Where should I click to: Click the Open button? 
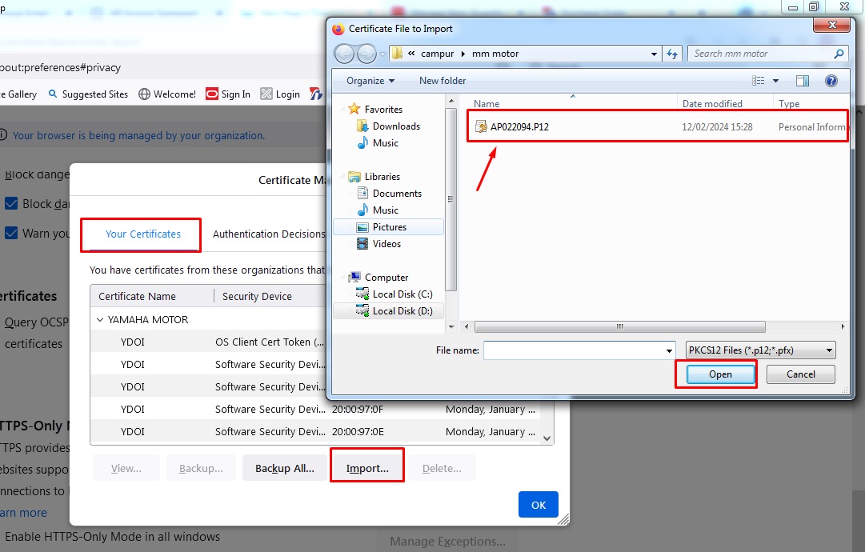coord(720,374)
